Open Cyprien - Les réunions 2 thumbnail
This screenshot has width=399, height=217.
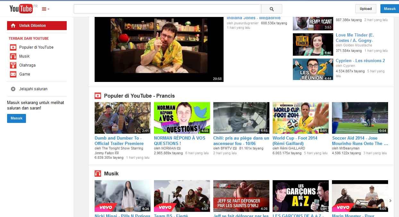tap(313, 69)
